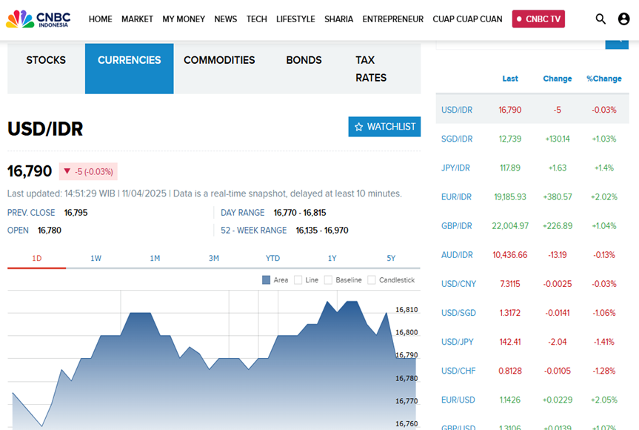Open EUR/IDR from the currency list
The image size is (639, 430).
point(456,196)
